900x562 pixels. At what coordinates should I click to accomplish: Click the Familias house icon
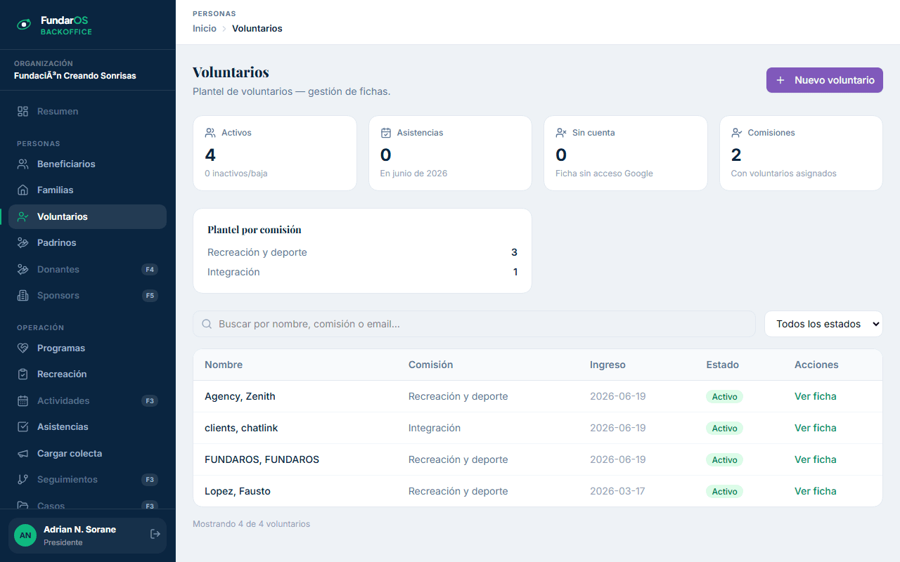coord(23,190)
